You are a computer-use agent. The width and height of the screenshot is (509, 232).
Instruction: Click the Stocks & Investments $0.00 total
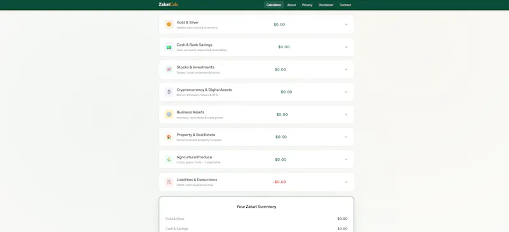[281, 69]
